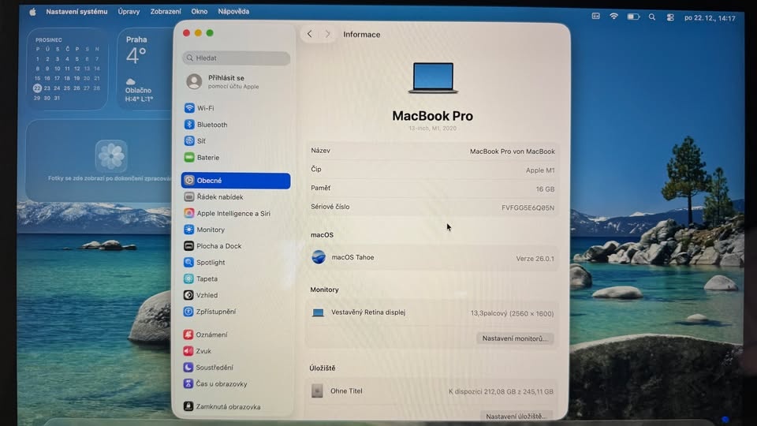This screenshot has width=757, height=426.
Task: Click the Hledat search field
Action: [236, 58]
